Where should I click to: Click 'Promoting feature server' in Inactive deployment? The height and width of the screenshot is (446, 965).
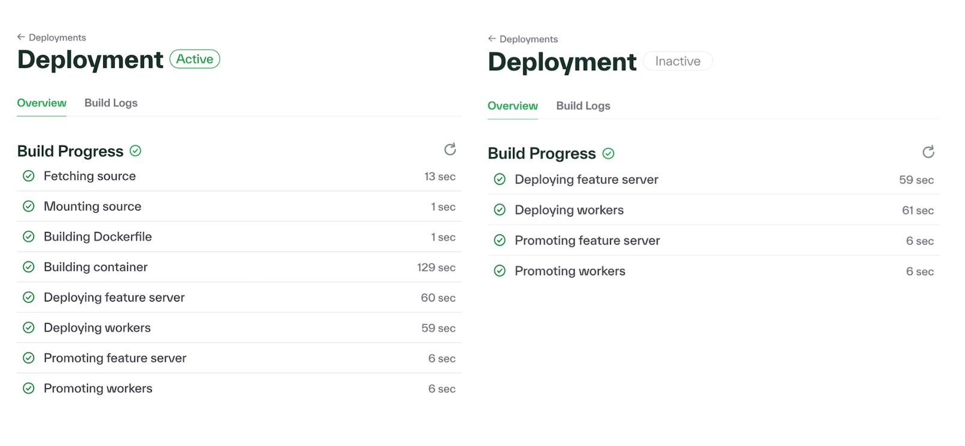[587, 240]
